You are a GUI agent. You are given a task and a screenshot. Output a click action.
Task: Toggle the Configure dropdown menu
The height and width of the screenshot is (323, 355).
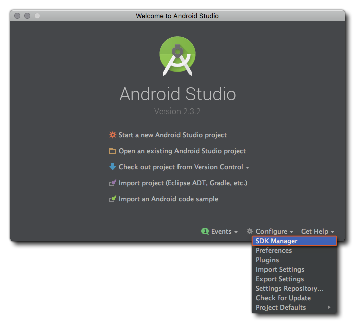coord(275,231)
